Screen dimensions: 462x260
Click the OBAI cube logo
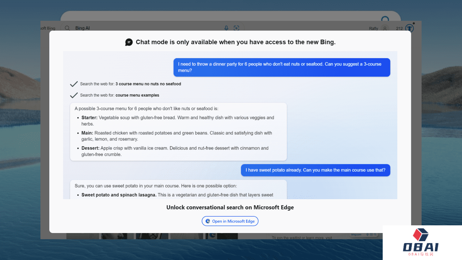tap(420, 235)
